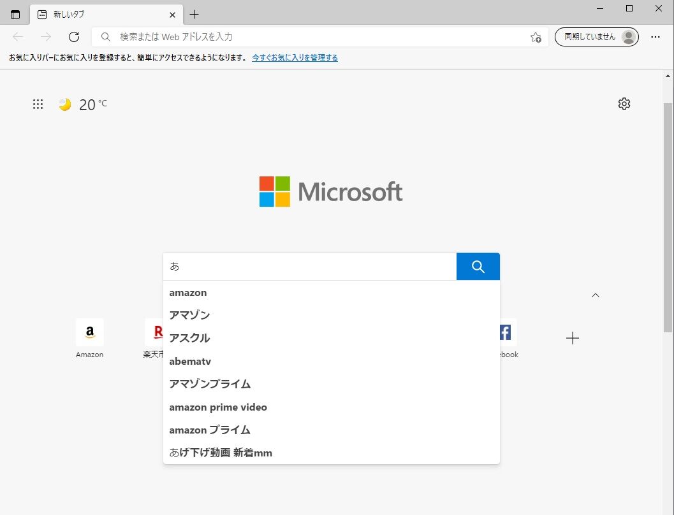Focus the address bar input
This screenshot has width=674, height=515.
pos(320,37)
